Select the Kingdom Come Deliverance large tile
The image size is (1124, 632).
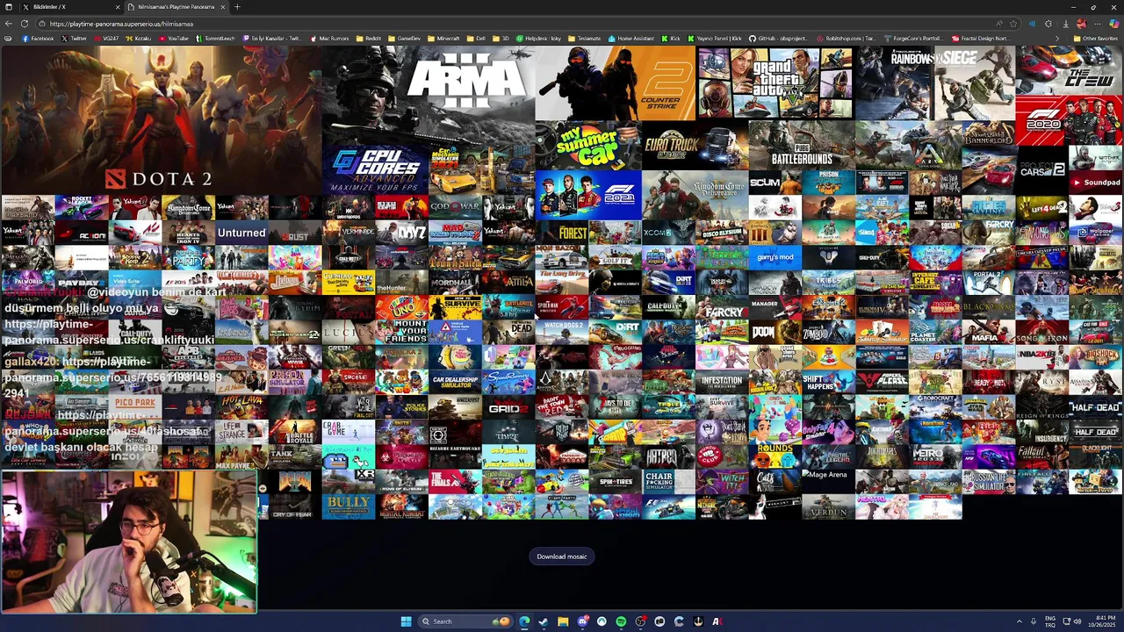(695, 195)
